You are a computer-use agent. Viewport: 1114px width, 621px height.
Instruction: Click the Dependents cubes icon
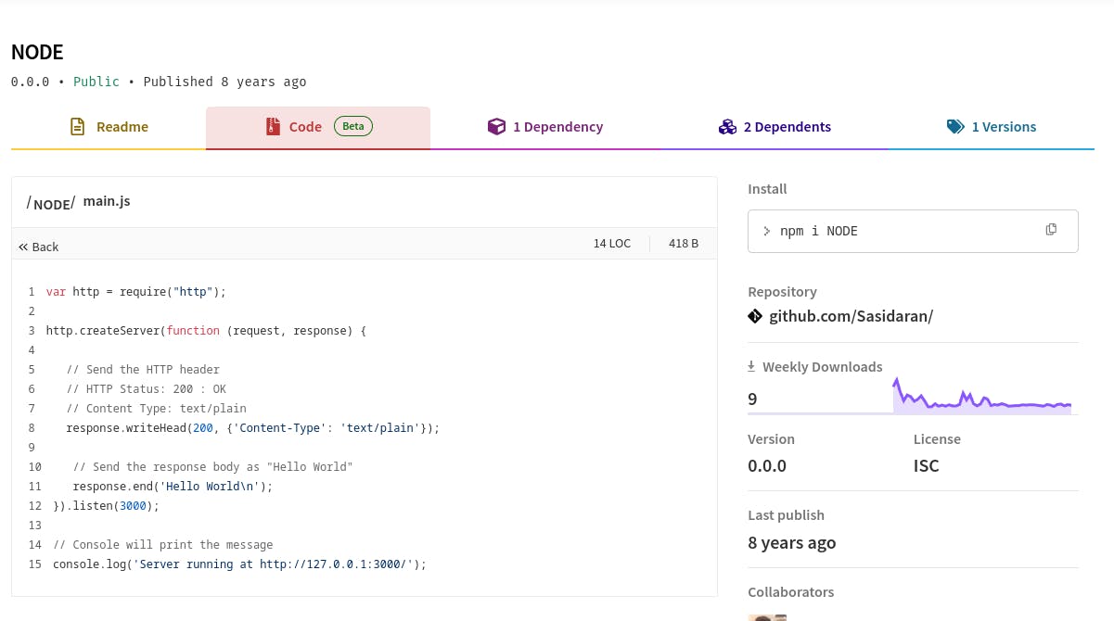coord(727,127)
